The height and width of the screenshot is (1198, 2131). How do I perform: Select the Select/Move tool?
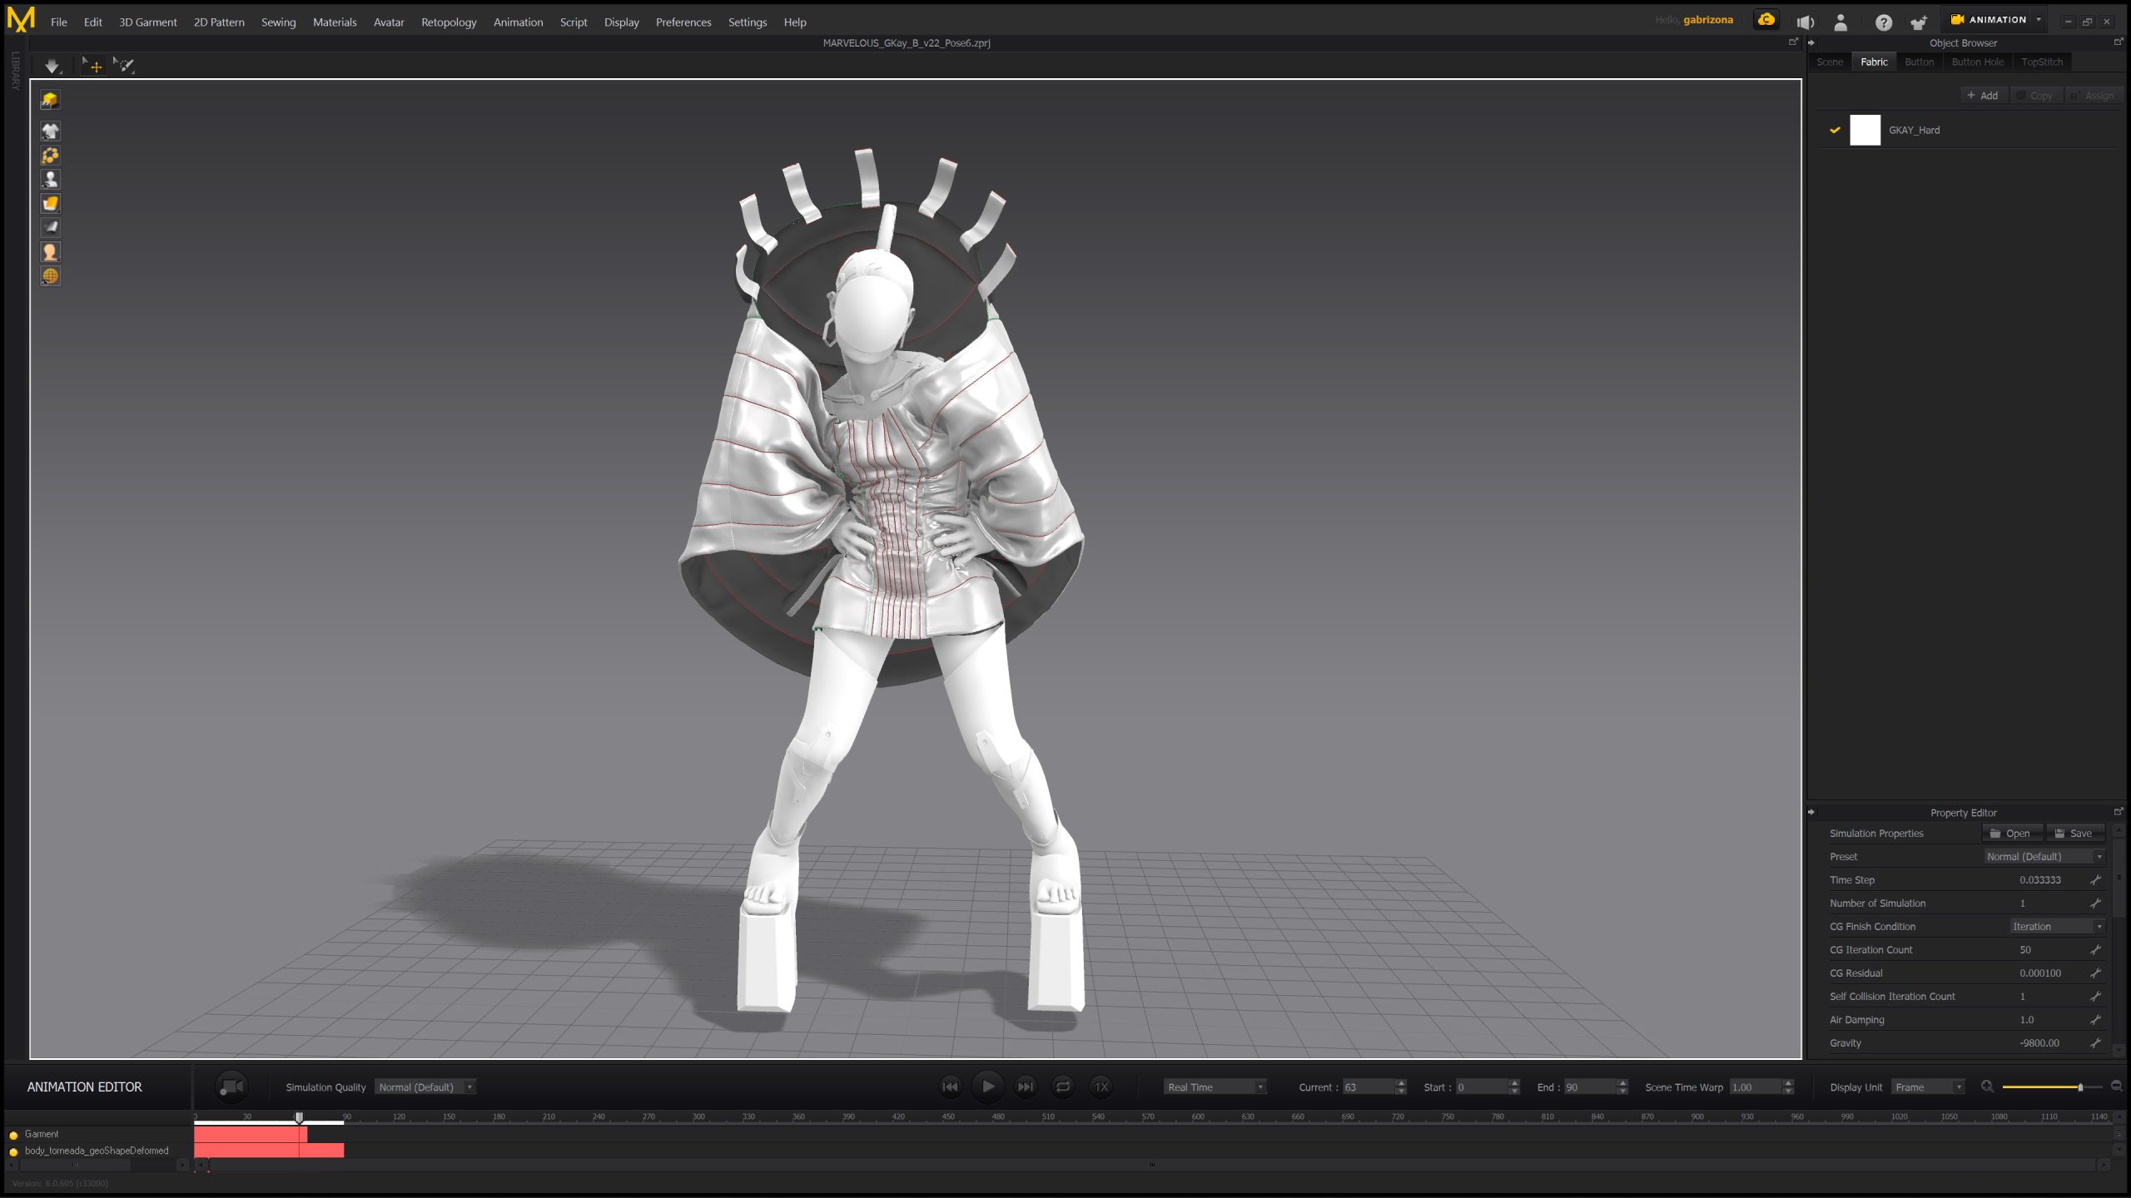(x=92, y=66)
